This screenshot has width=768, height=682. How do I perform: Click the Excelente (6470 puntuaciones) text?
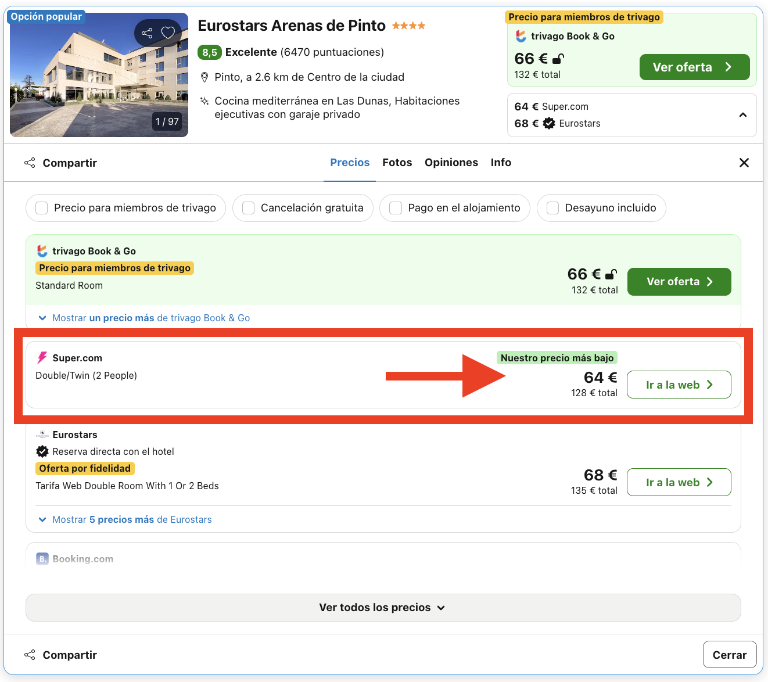[x=304, y=52]
